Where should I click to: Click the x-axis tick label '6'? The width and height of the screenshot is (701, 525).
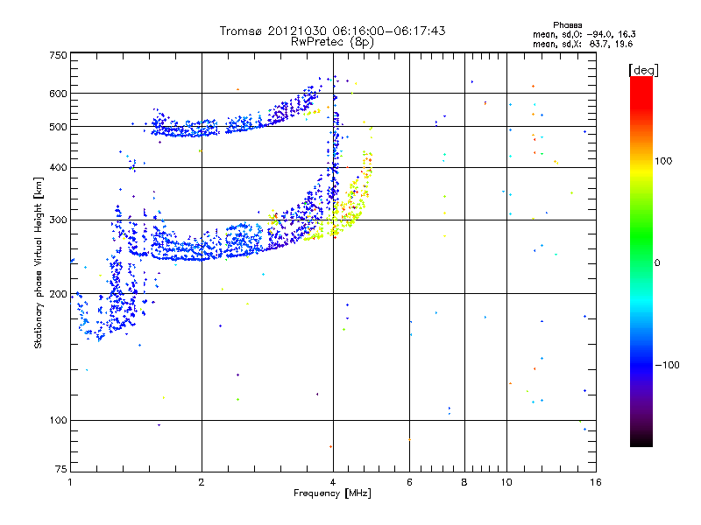(409, 482)
